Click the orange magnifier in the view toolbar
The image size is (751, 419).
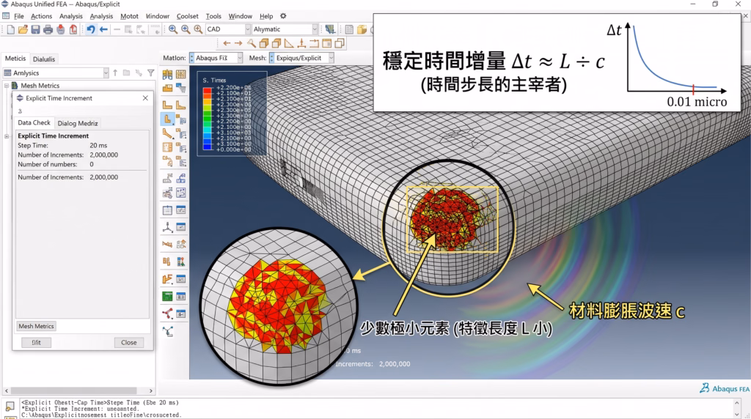click(251, 43)
